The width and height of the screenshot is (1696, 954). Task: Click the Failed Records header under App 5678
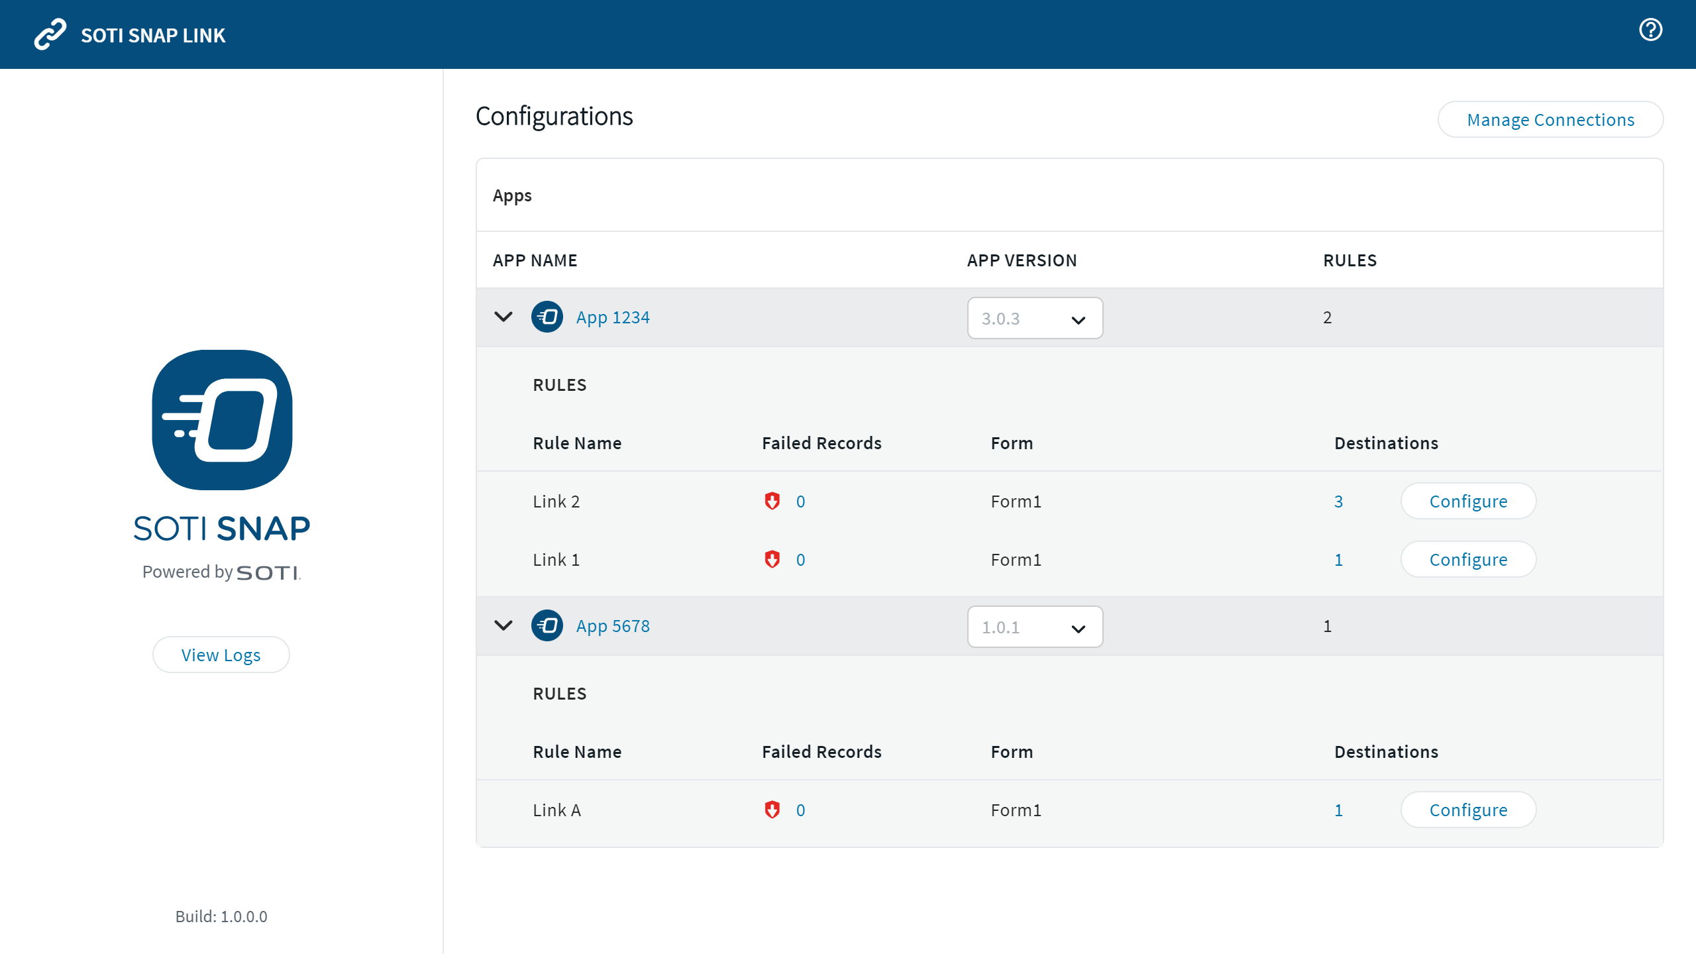pyautogui.click(x=821, y=752)
